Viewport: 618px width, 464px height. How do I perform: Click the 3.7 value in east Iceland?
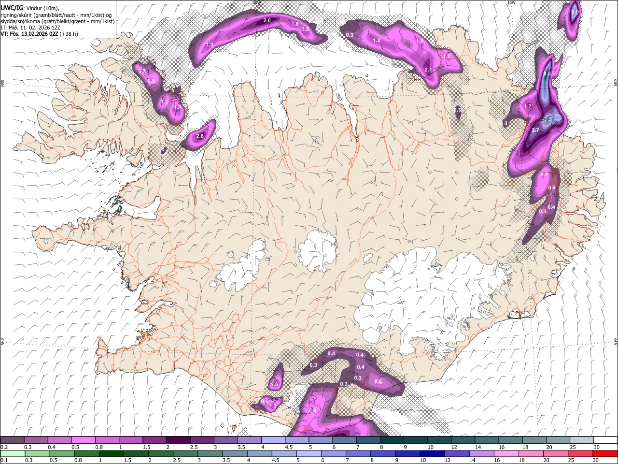(535, 130)
